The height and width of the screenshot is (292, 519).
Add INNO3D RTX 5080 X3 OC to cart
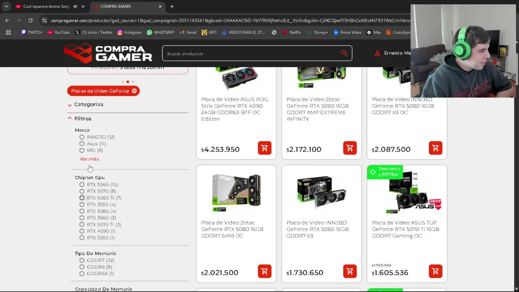tap(435, 148)
